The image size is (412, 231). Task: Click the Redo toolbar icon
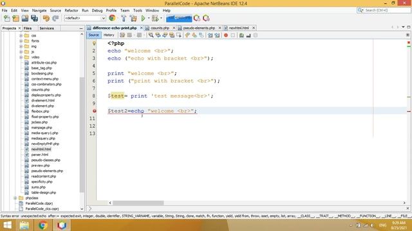(55, 18)
